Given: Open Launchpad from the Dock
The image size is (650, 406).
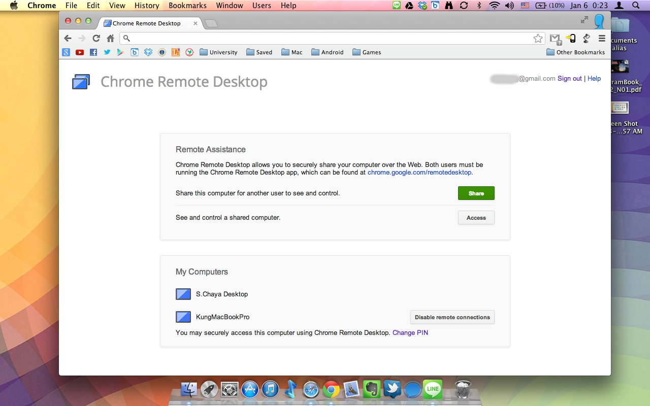Looking at the screenshot, I should pyautogui.click(x=209, y=390).
